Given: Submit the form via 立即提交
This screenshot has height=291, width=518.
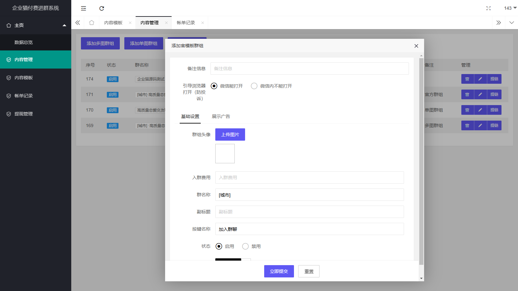Looking at the screenshot, I should coord(278,271).
